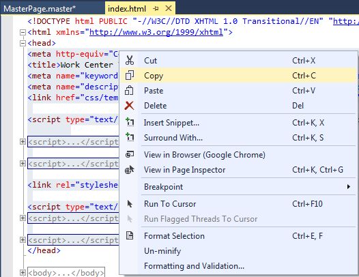The image size is (359, 277).
Task: Click the collapsed <body>...</body> region
Action: (x=66, y=272)
